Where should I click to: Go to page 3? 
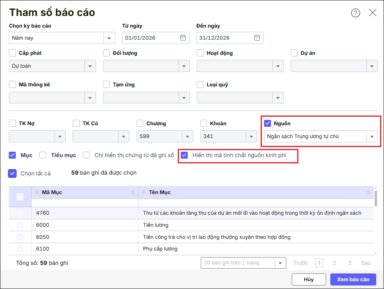click(350, 263)
